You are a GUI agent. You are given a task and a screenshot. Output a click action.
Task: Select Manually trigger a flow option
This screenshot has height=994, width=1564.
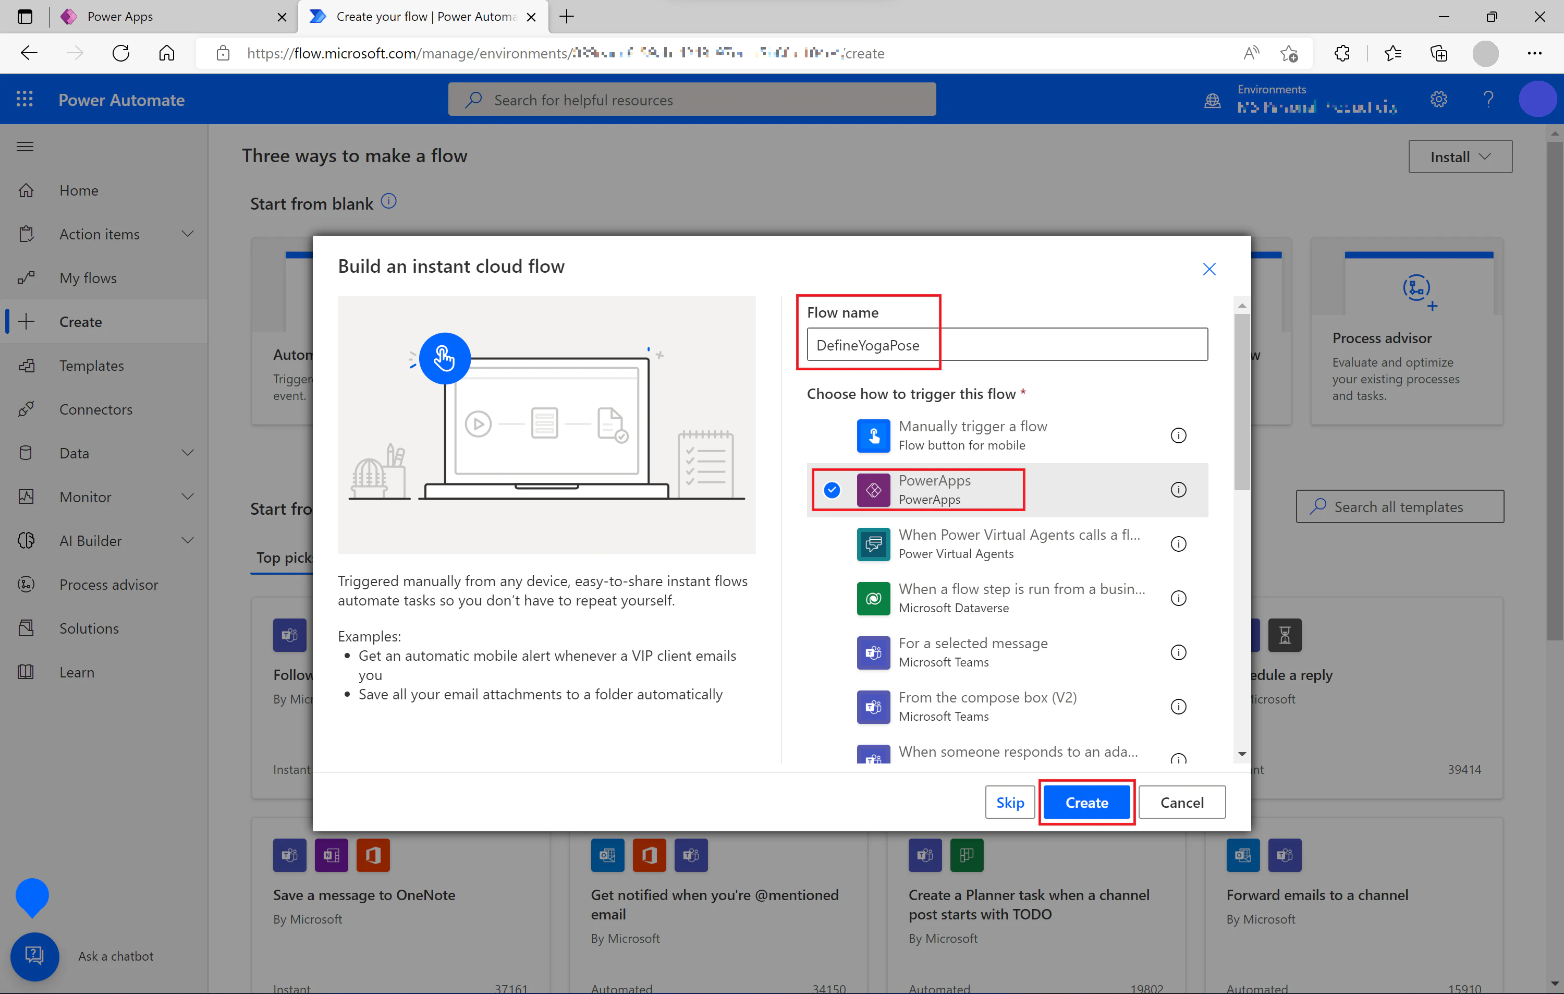[x=1007, y=435]
